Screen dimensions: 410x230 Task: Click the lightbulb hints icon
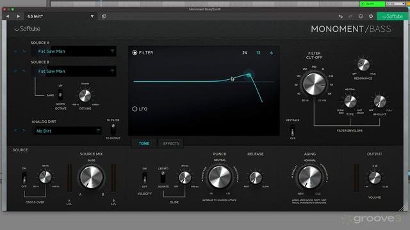(x=361, y=16)
